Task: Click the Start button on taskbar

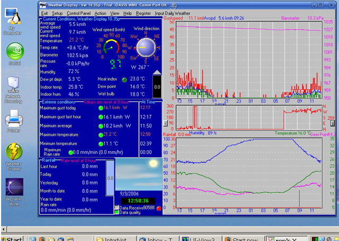Action: (x=12, y=239)
